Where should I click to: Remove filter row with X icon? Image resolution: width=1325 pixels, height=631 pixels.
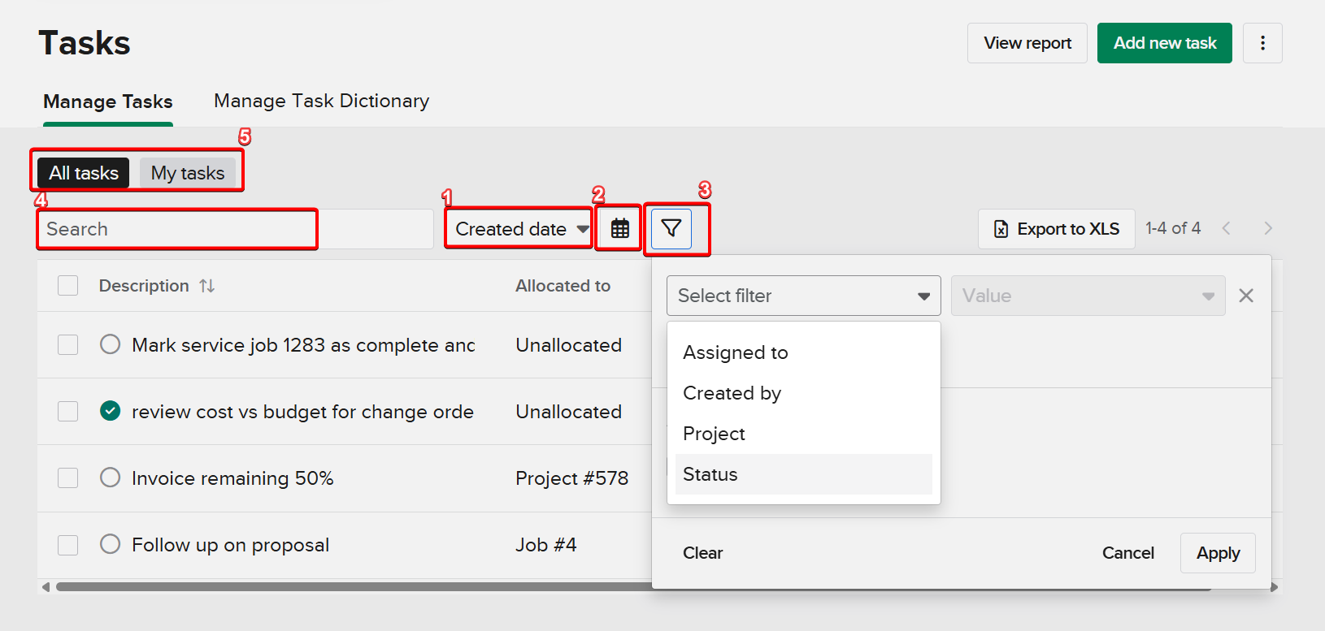(x=1245, y=296)
